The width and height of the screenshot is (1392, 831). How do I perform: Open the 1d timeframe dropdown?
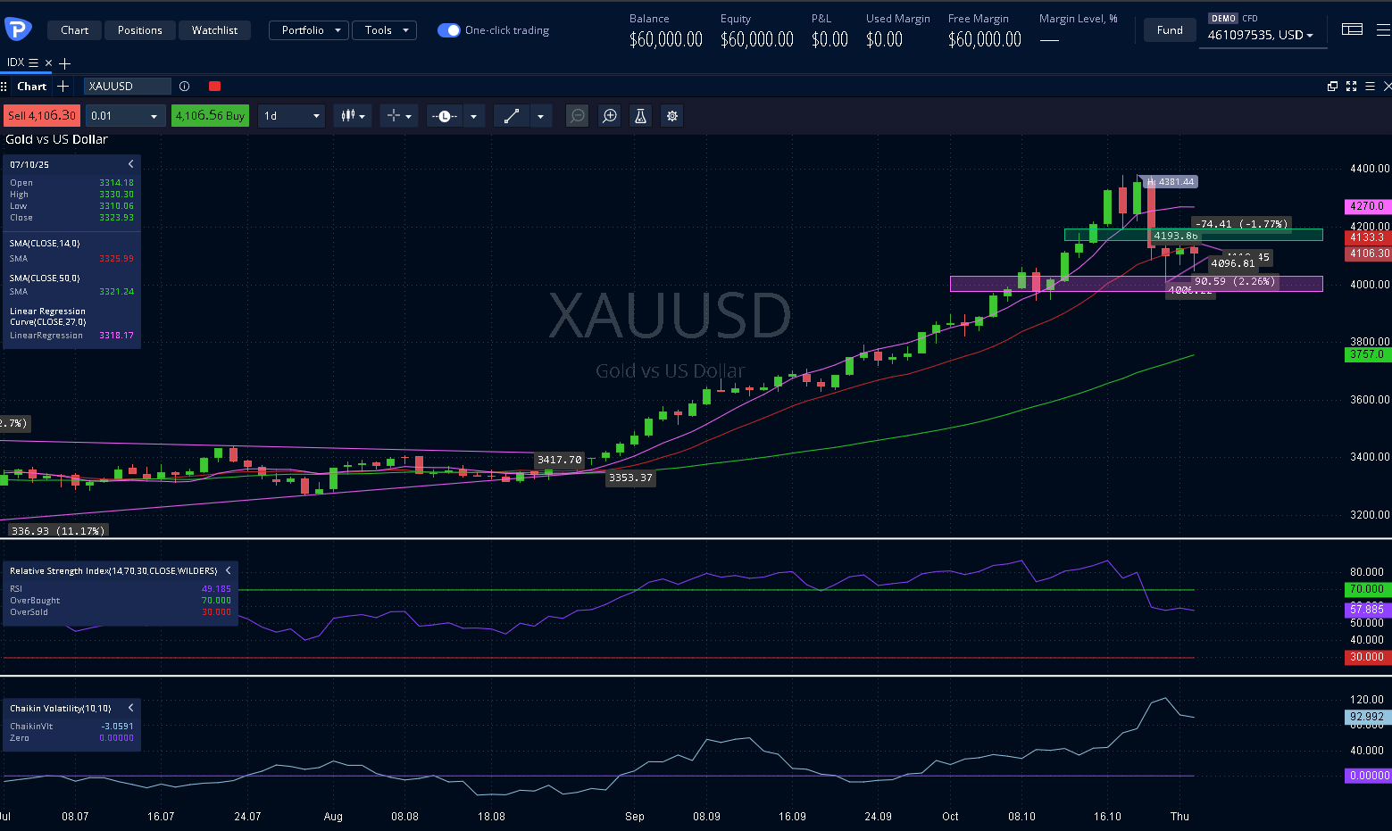[291, 116]
